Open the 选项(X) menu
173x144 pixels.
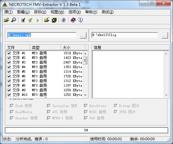click(74, 12)
